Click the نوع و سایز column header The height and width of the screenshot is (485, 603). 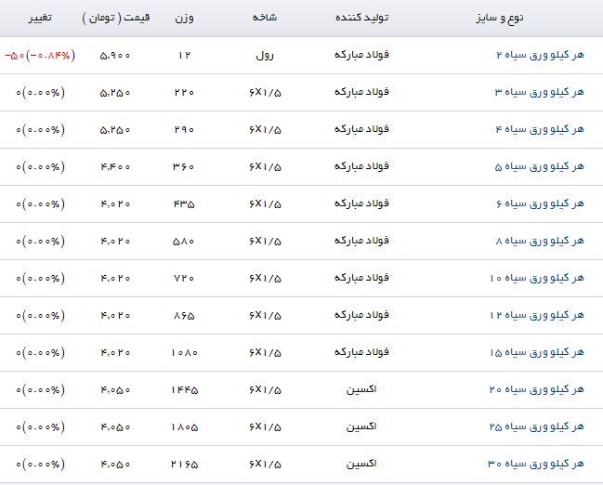click(500, 18)
